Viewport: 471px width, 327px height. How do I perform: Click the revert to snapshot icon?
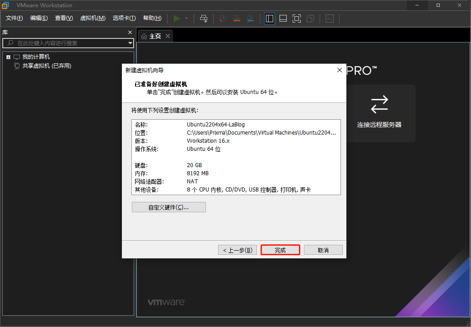click(237, 19)
